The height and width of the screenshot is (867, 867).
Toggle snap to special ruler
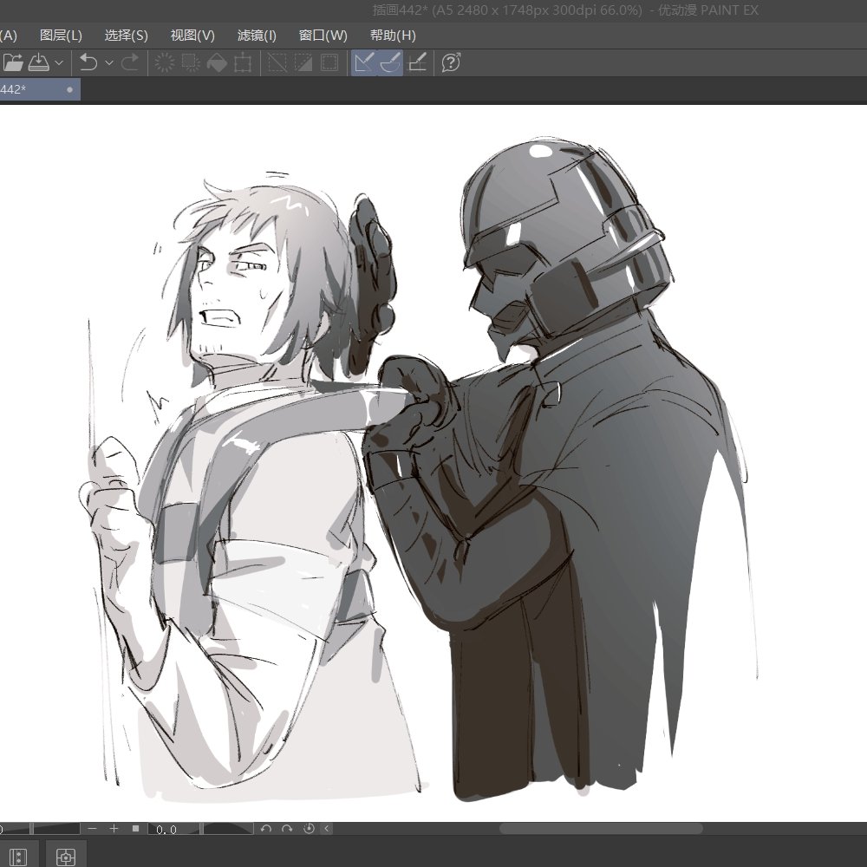click(390, 62)
